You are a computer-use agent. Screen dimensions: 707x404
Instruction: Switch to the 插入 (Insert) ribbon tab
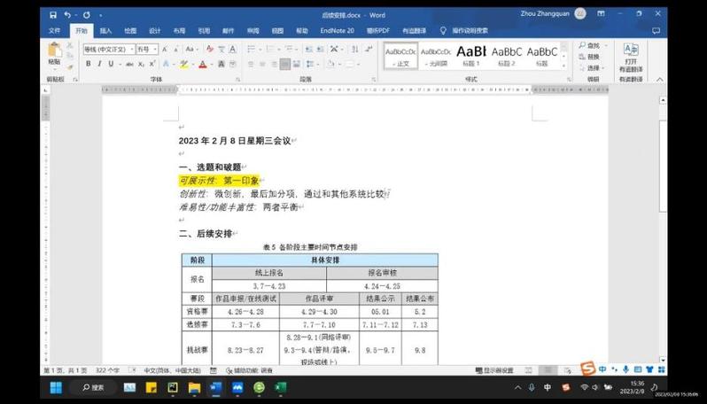(105, 30)
